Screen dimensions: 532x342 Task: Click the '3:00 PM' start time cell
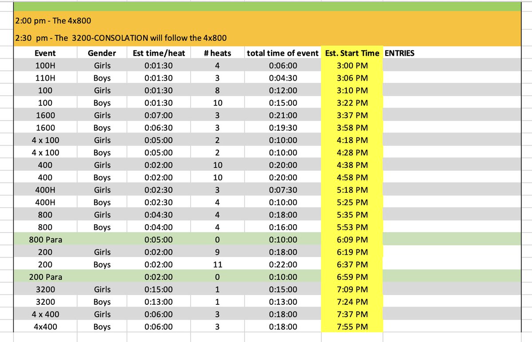point(352,66)
